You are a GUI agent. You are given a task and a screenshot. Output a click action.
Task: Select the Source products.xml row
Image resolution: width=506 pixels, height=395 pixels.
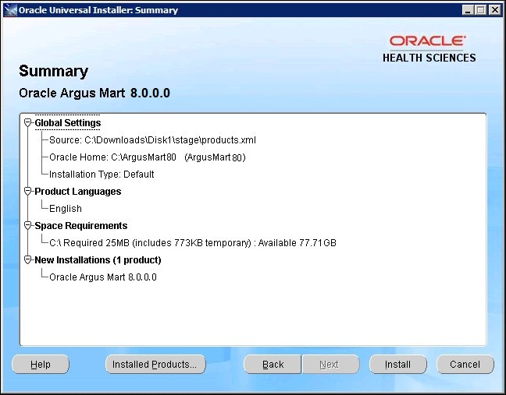(x=152, y=140)
